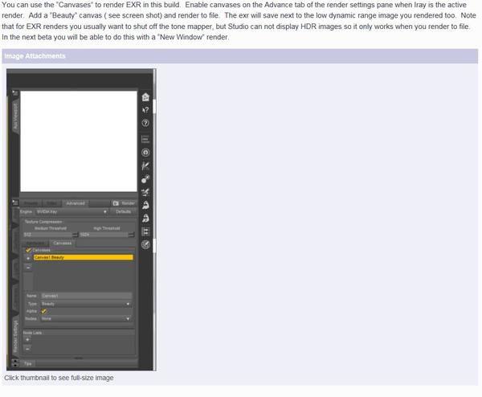This screenshot has height=397, width=482.
Task: Click the white Aux Viewport render area
Action: point(79,141)
